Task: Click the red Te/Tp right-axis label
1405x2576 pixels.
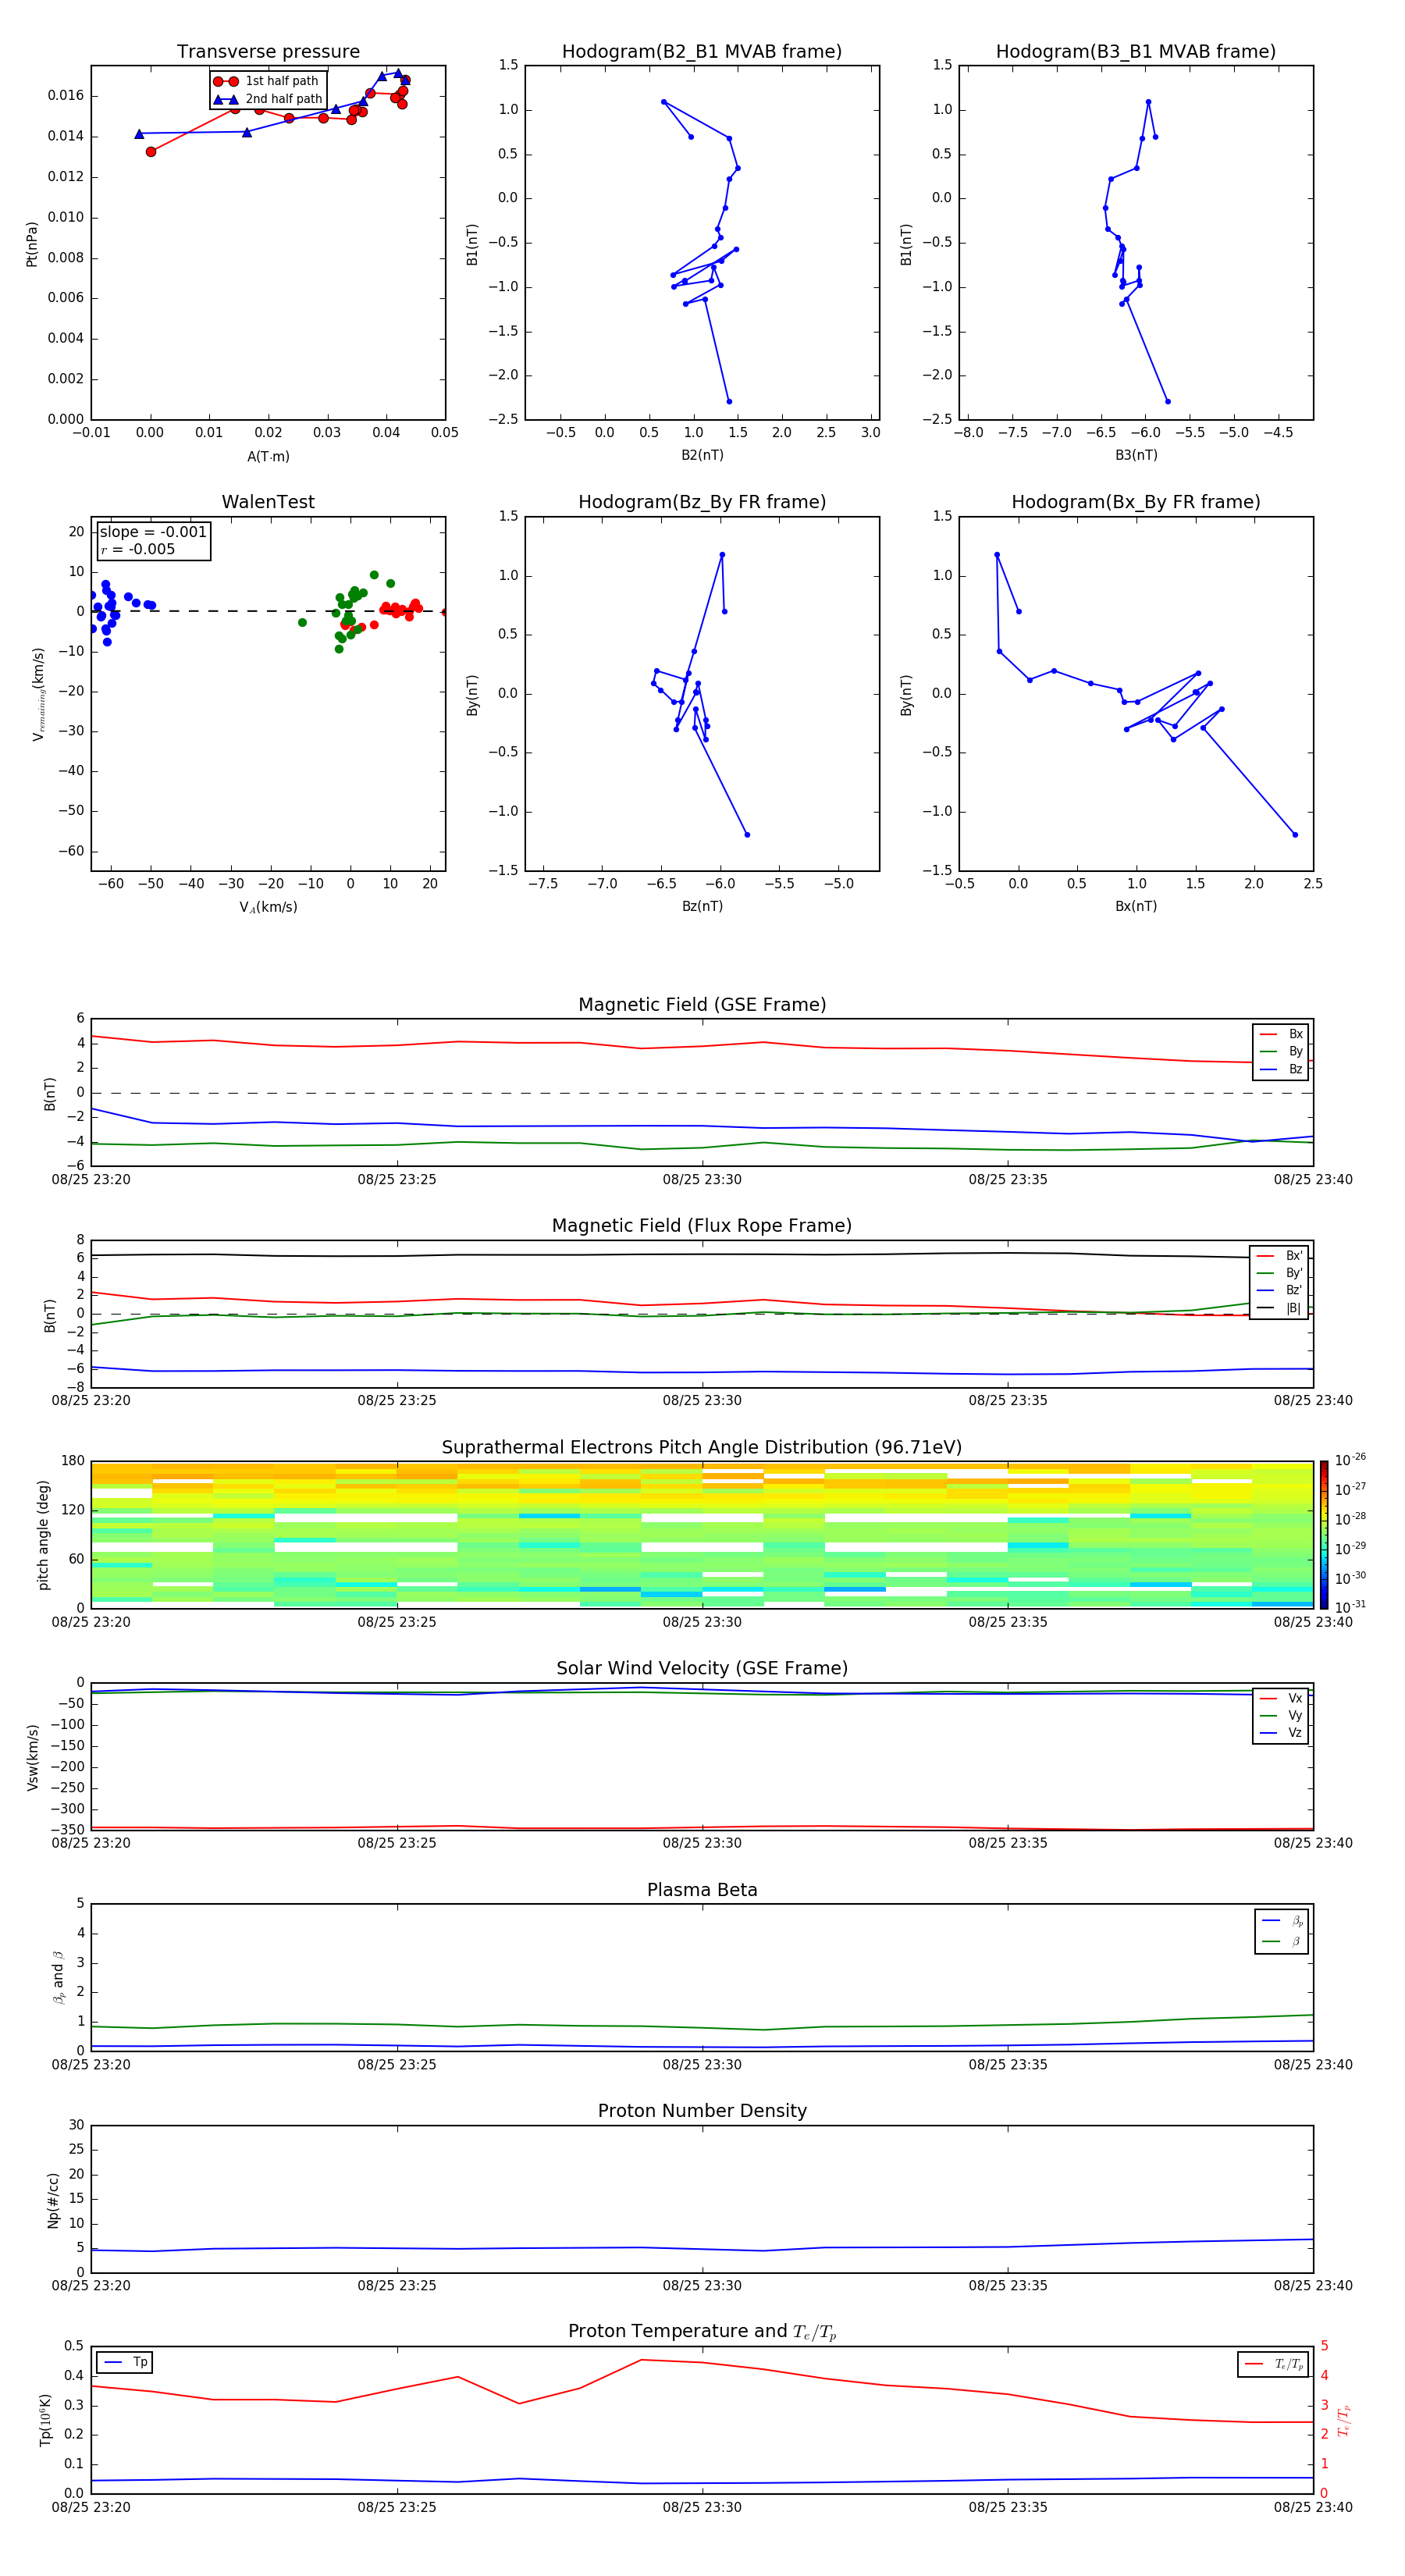Action: coord(1345,2420)
